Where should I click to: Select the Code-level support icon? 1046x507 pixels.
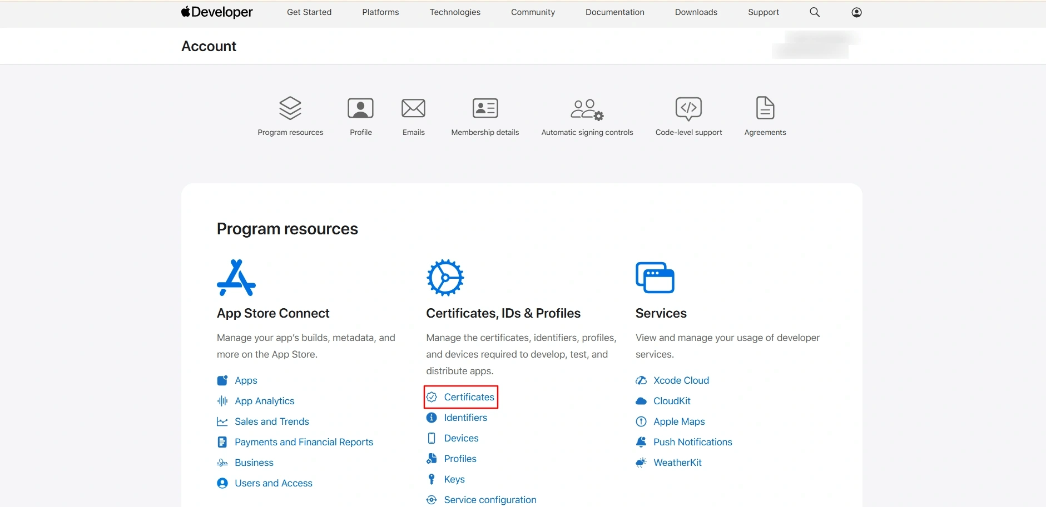tap(688, 108)
